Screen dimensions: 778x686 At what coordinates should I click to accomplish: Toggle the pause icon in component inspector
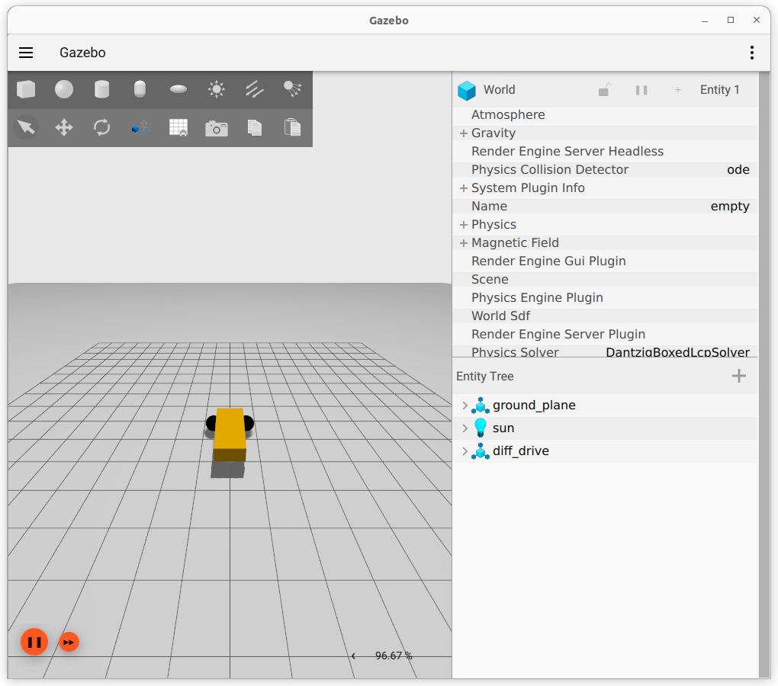coord(641,90)
